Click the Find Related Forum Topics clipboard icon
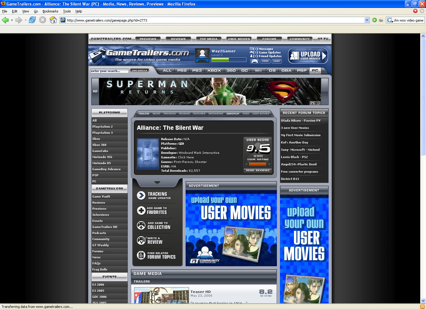Viewport: 426px width, 310px height. coord(141,255)
